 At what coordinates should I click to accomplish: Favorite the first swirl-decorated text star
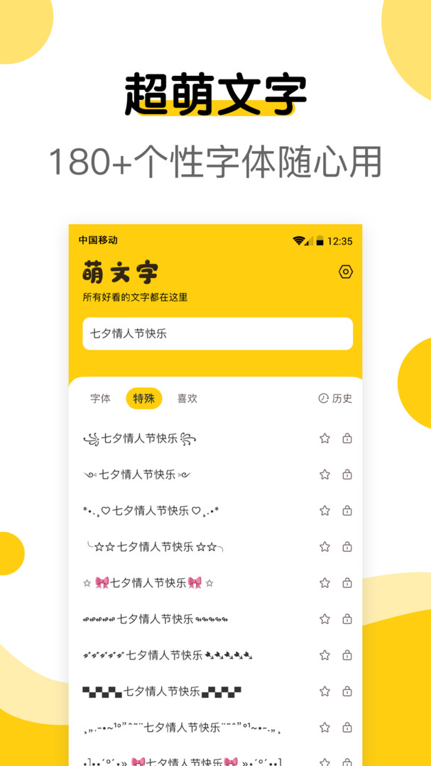[x=324, y=438]
